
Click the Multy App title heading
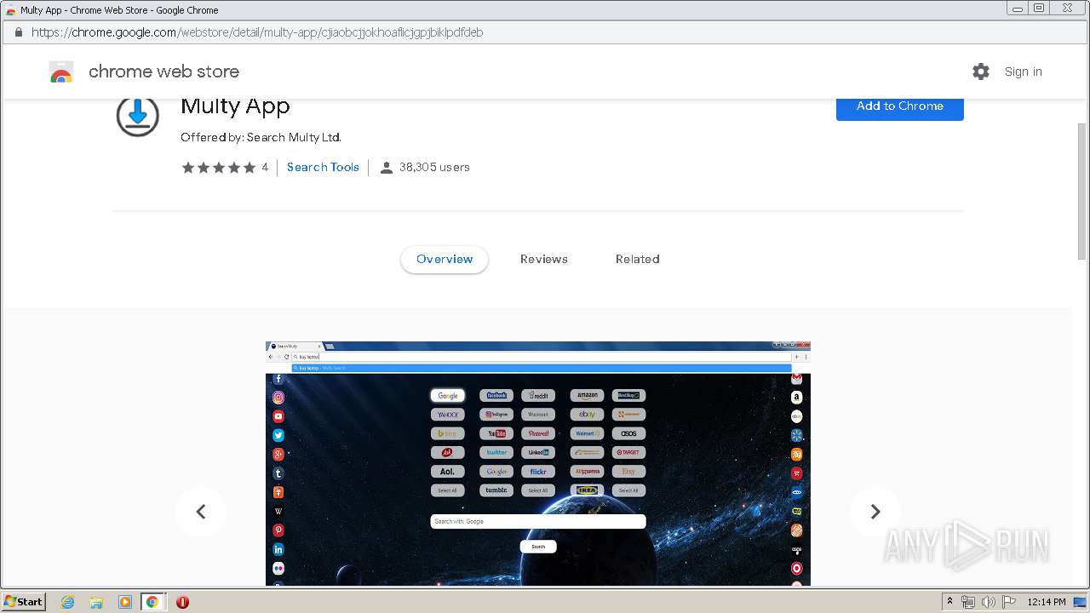point(235,106)
